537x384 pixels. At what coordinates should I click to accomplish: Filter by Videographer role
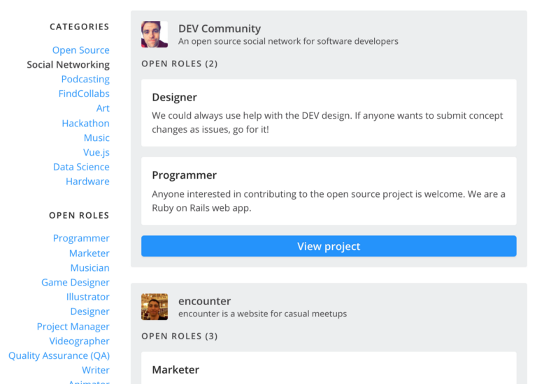click(79, 341)
